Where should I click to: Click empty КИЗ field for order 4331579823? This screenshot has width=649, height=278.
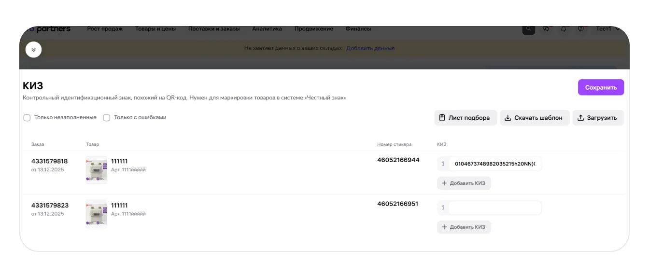[x=494, y=208]
